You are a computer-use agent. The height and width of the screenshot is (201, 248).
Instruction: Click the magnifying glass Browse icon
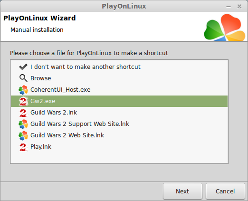(x=23, y=78)
